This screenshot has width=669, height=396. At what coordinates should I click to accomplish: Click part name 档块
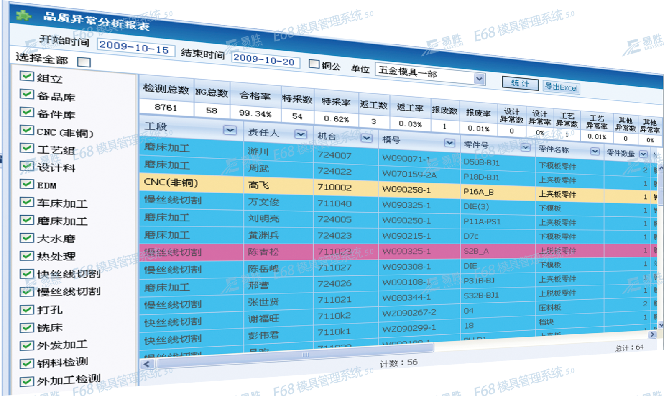click(546, 322)
